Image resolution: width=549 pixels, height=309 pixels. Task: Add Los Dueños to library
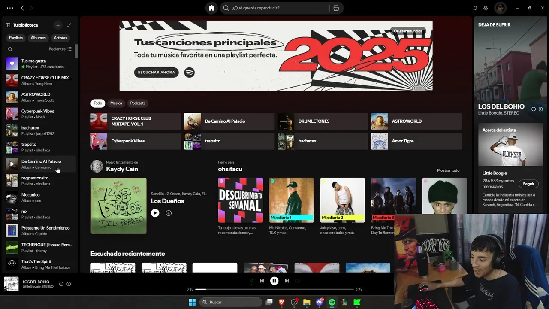point(169,213)
